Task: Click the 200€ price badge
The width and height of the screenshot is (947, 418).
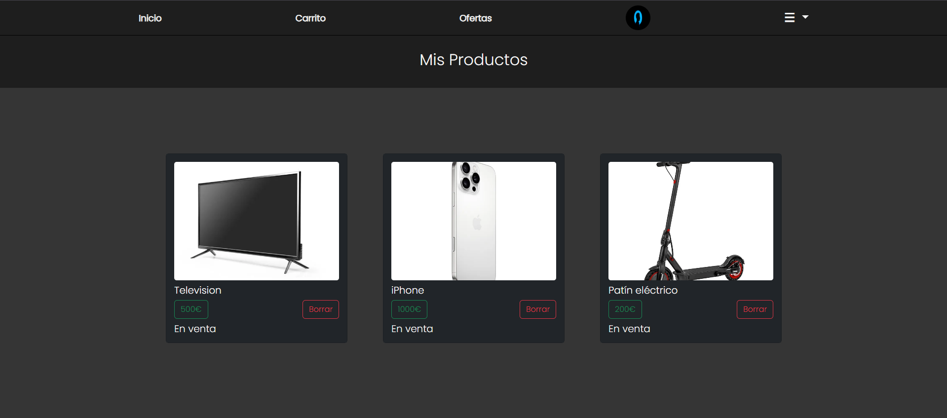Action: coord(625,309)
